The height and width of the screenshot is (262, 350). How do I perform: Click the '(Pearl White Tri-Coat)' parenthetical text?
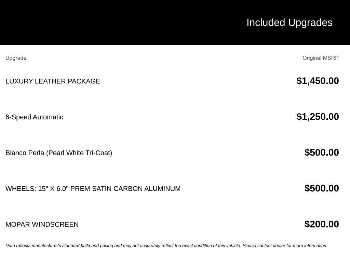point(79,153)
